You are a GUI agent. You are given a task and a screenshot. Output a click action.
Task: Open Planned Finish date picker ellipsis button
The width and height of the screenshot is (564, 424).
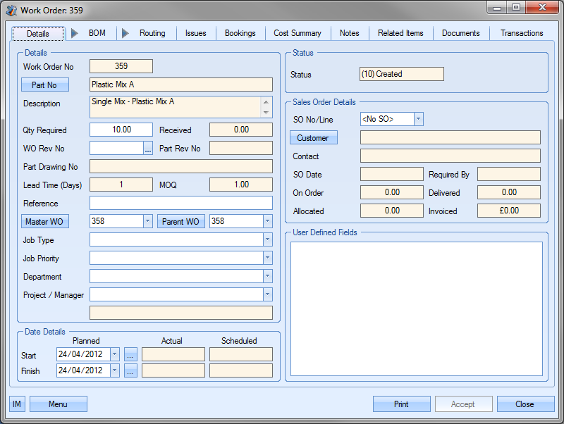click(130, 371)
